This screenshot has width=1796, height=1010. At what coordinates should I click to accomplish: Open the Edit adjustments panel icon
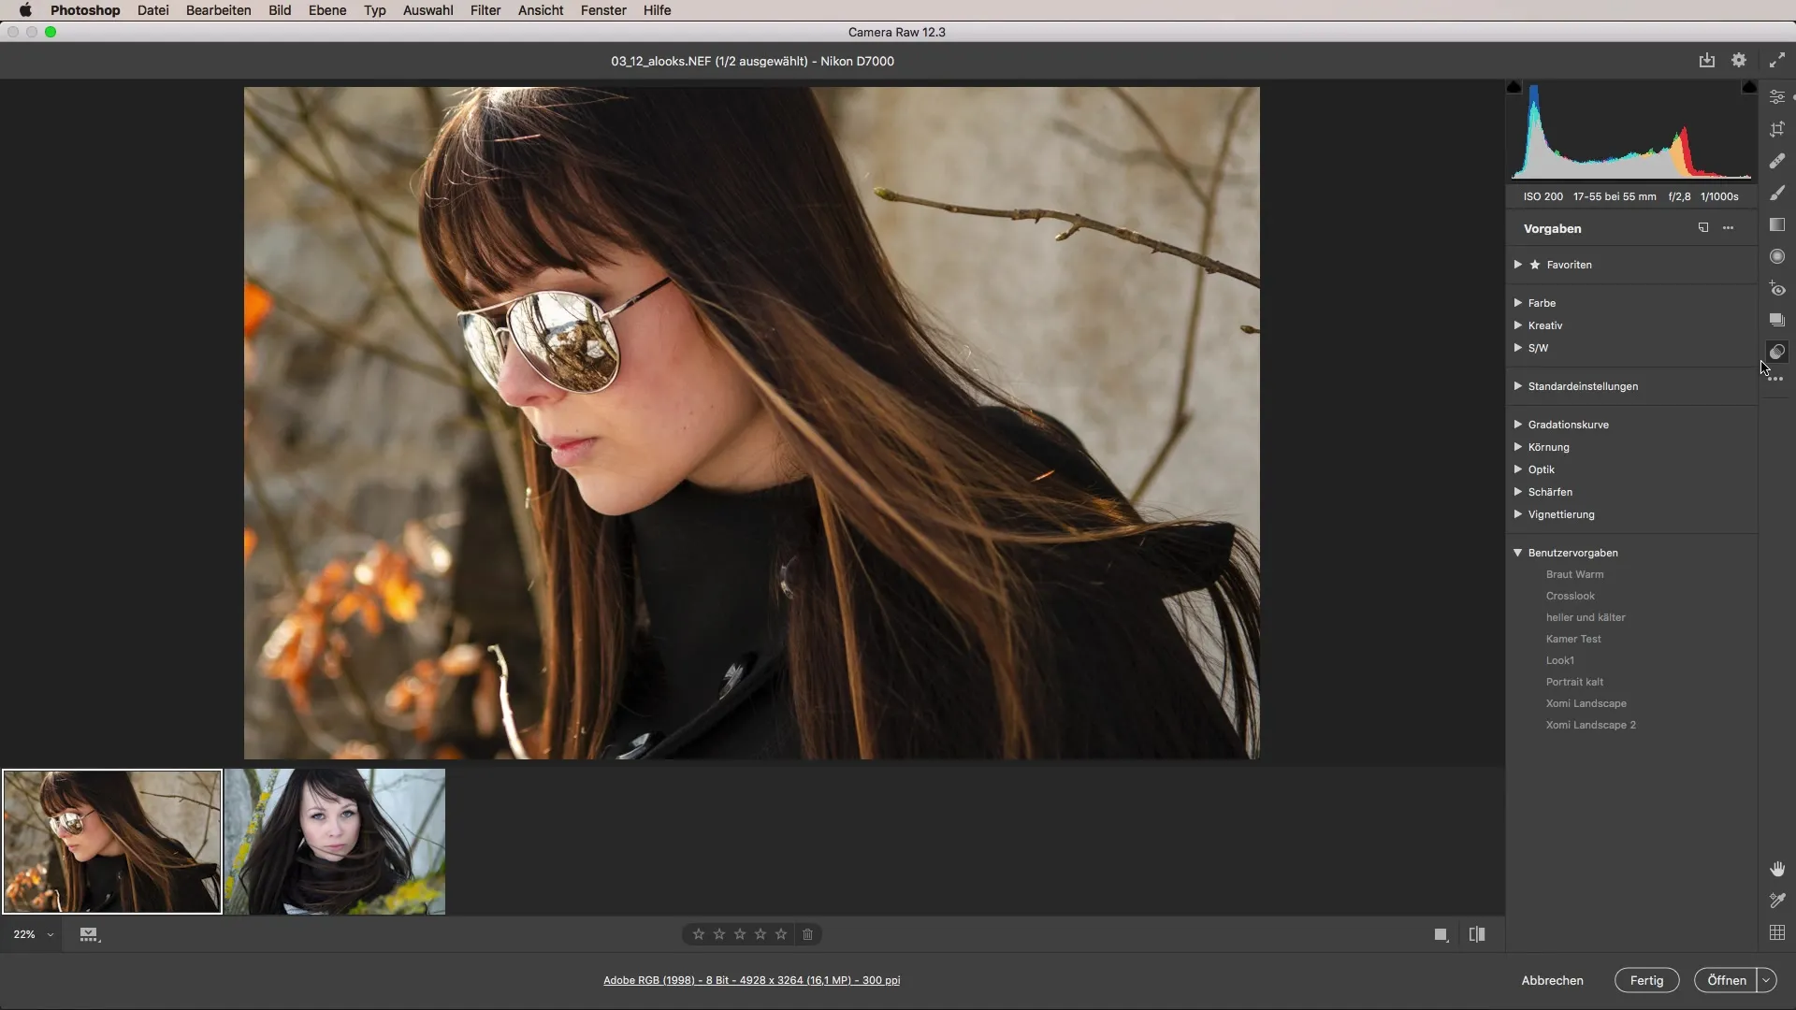1777,97
